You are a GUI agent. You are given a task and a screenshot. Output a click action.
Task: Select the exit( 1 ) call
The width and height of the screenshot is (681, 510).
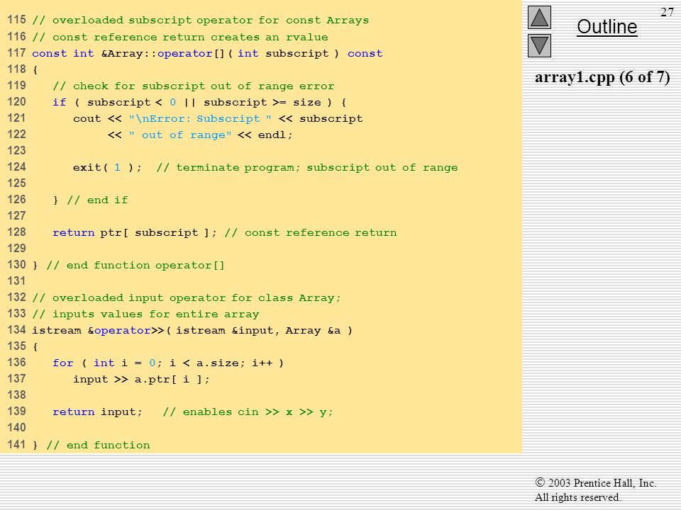click(x=107, y=167)
